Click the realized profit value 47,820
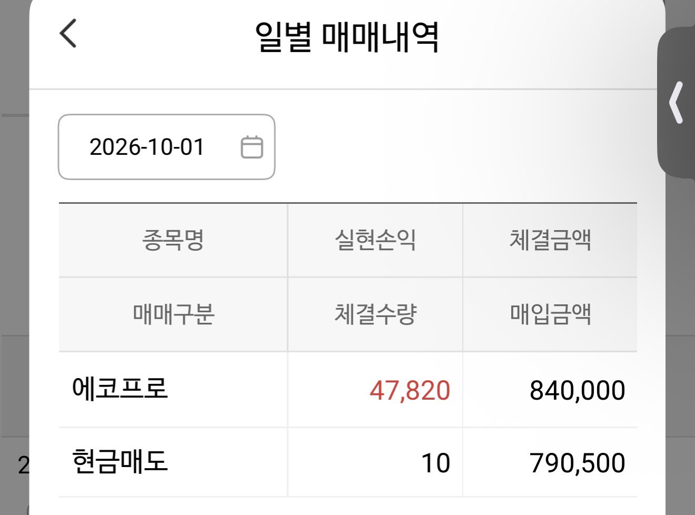 pyautogui.click(x=410, y=391)
